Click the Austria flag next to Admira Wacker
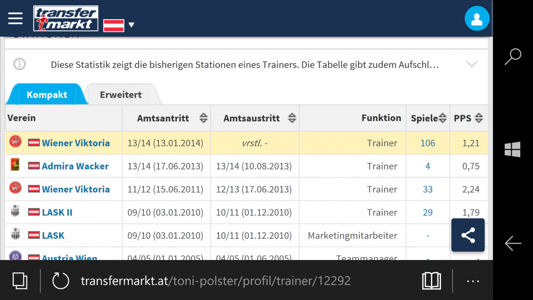 click(x=34, y=166)
